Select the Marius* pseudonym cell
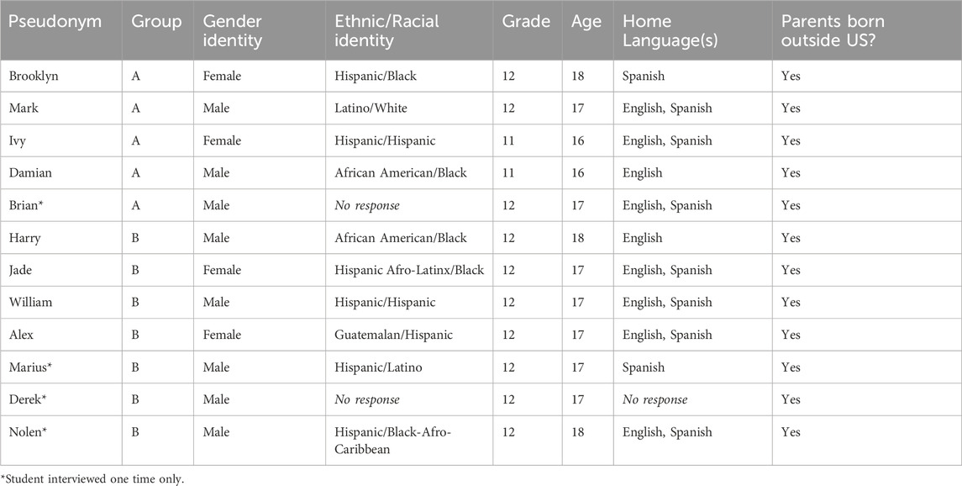 pos(32,367)
